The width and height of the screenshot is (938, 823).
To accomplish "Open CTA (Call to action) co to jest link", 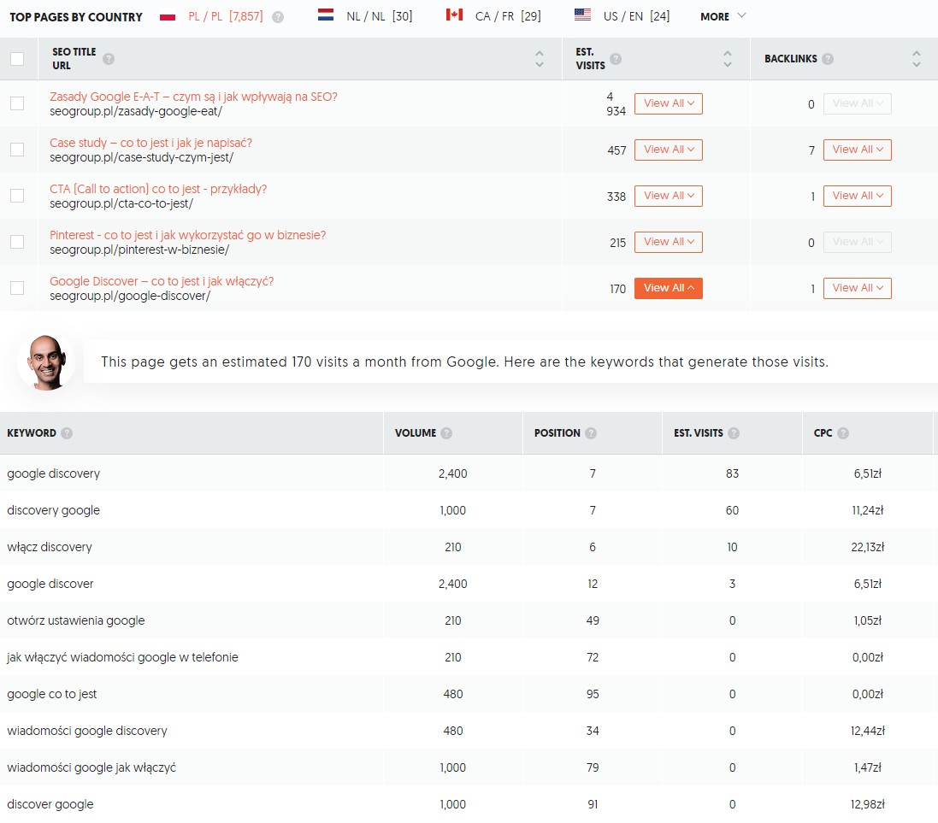I will (158, 188).
